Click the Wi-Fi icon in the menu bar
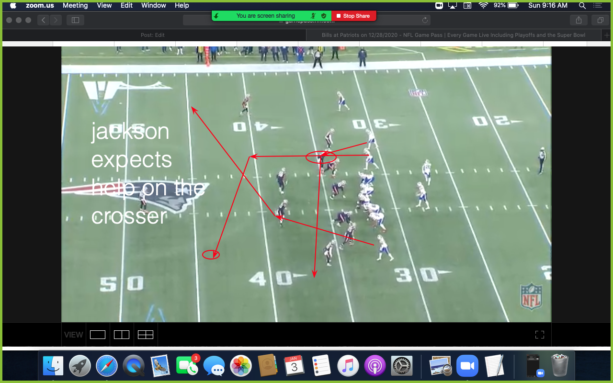This screenshot has width=613, height=383. tap(482, 5)
